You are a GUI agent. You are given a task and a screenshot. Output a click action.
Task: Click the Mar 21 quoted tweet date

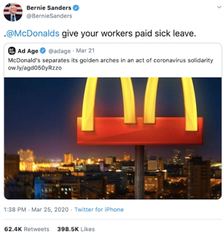[x=85, y=51]
